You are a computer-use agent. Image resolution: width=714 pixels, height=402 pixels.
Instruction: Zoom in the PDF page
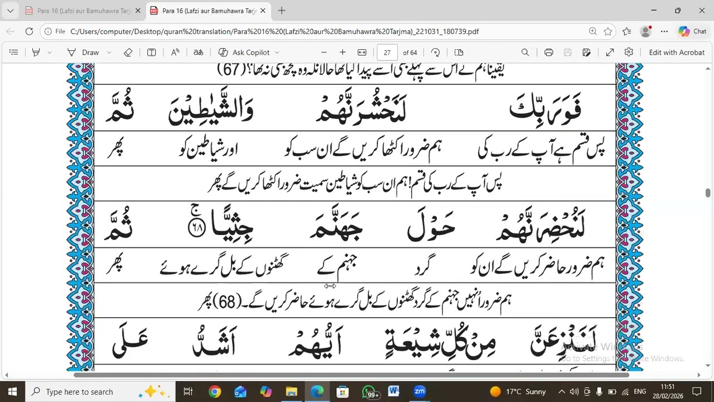pyautogui.click(x=342, y=52)
